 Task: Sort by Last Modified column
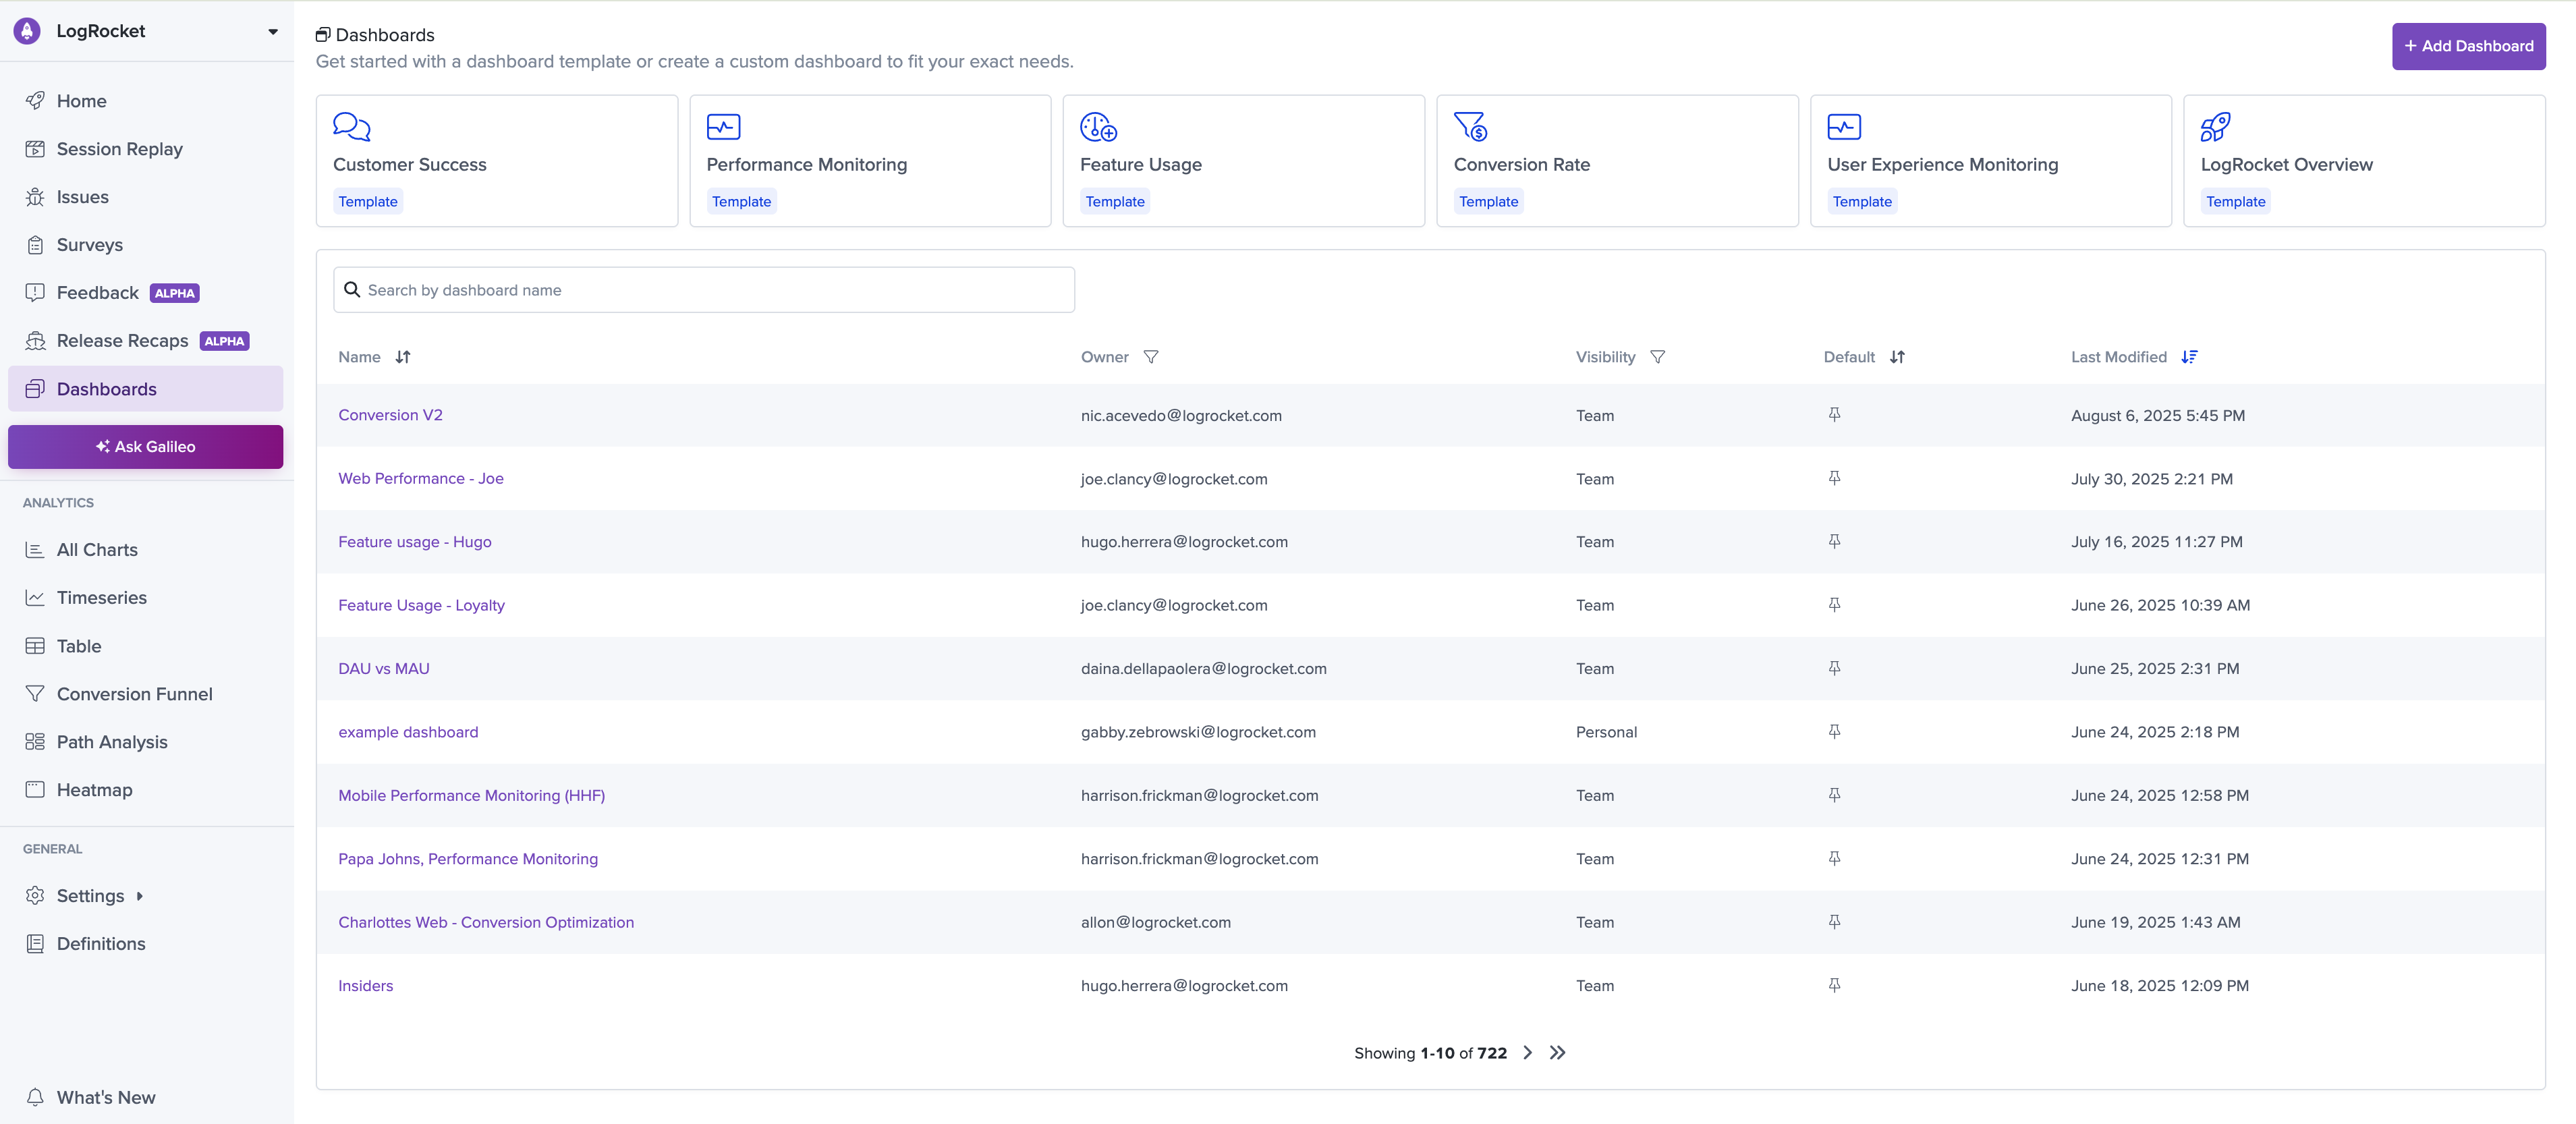[x=2189, y=357]
